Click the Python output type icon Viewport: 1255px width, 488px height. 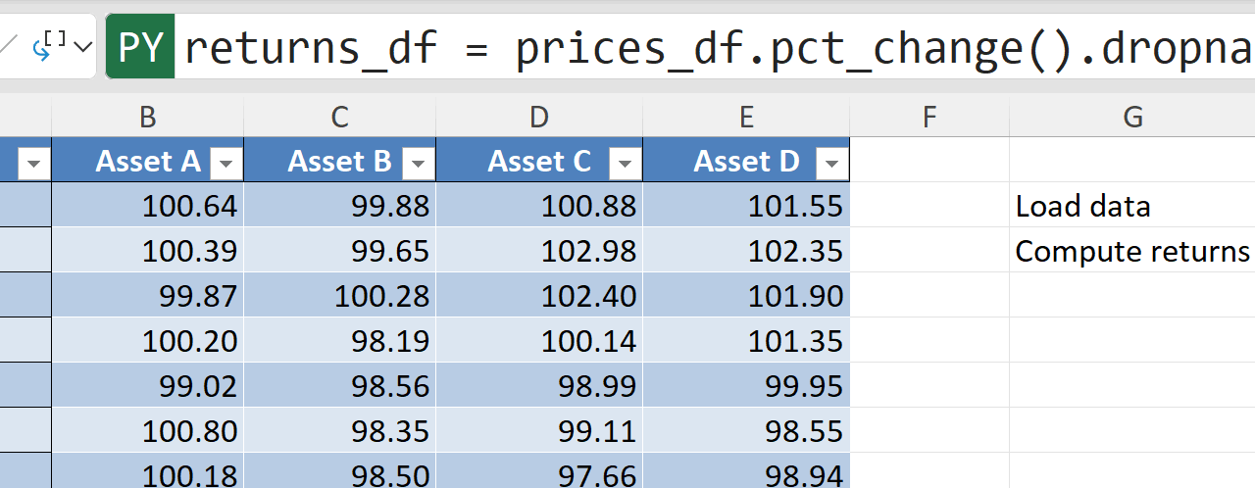click(x=51, y=44)
